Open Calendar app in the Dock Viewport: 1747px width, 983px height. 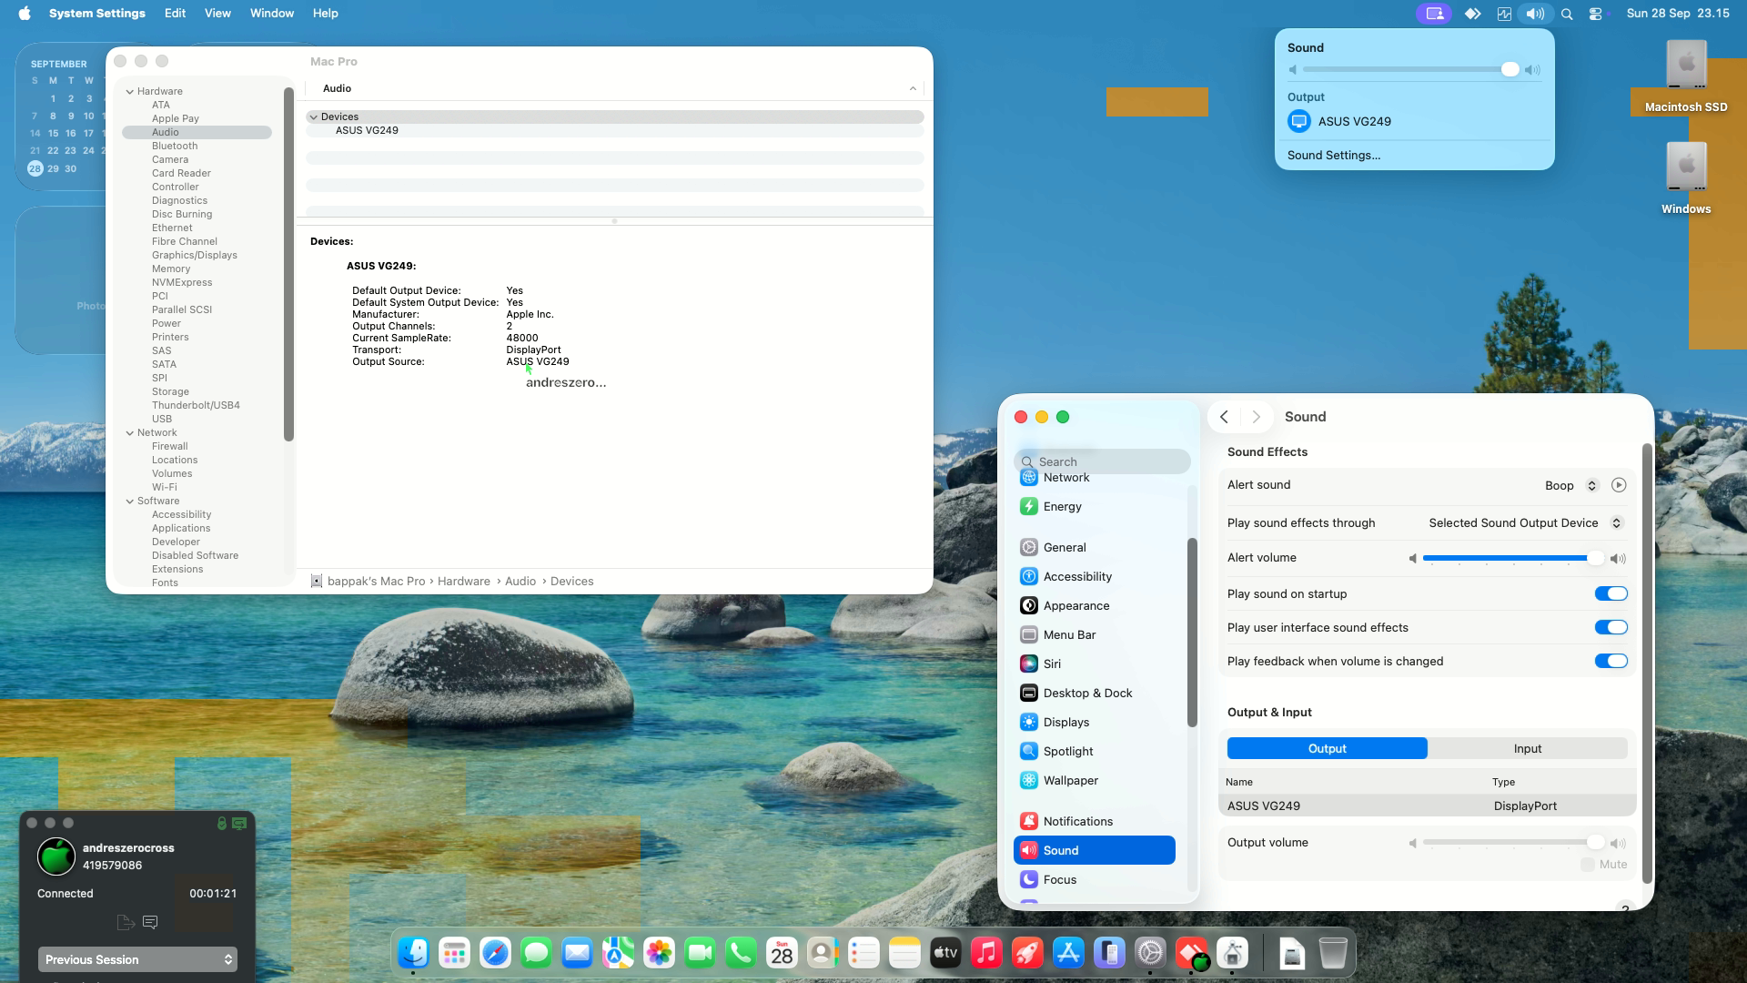pos(782,953)
